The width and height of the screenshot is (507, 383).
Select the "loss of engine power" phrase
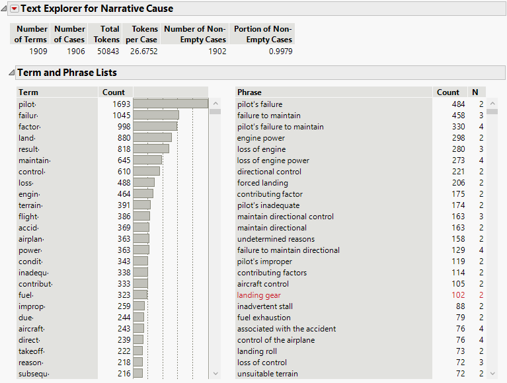tap(273, 160)
